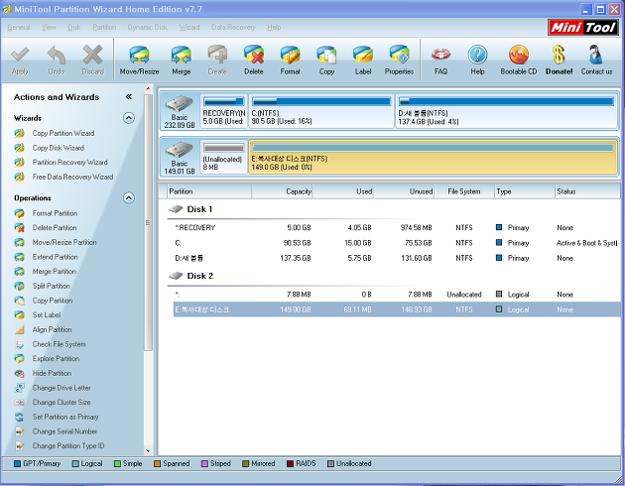Viewport: 625px width, 486px height.
Task: Click Extend Partition operation
Action: pos(55,257)
